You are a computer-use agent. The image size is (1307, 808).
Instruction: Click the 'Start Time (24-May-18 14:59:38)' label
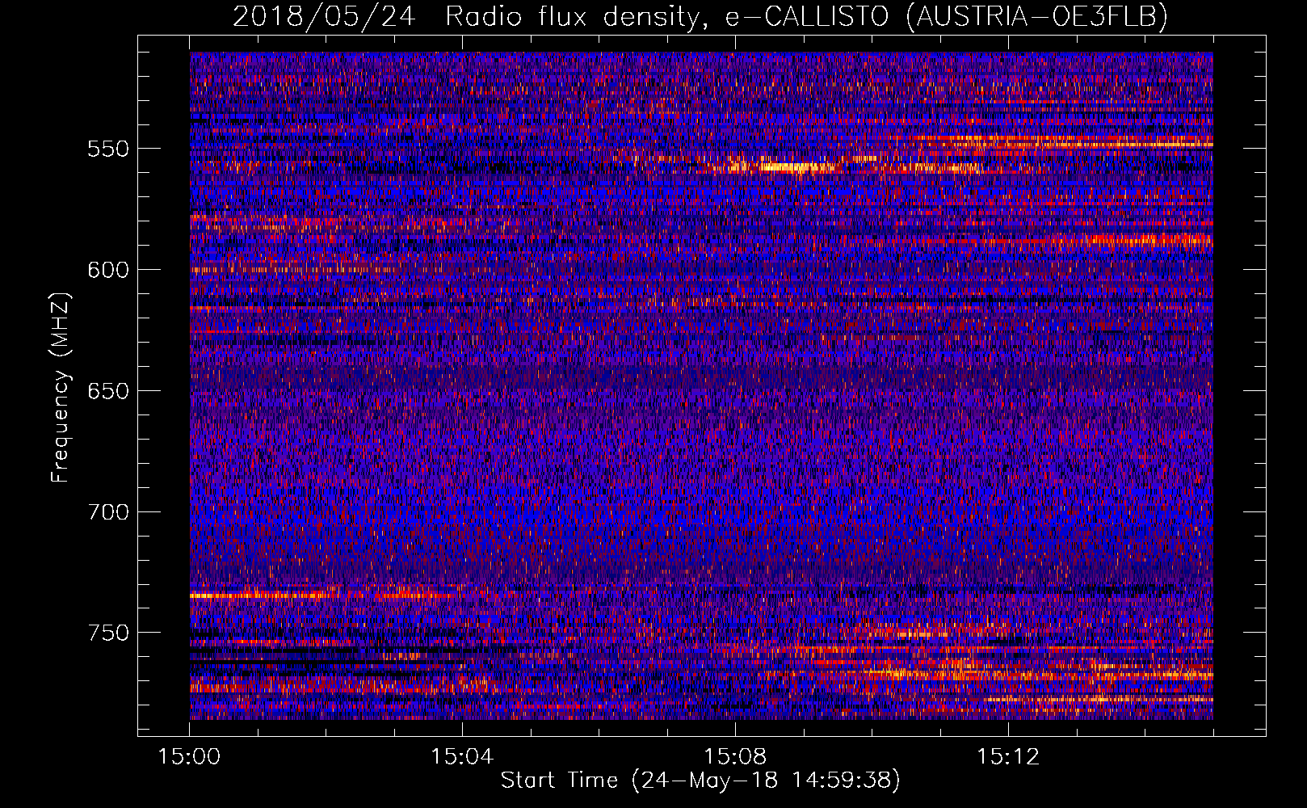tap(700, 781)
